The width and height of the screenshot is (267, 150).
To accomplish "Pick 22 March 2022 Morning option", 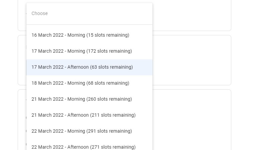I will pos(82,131).
